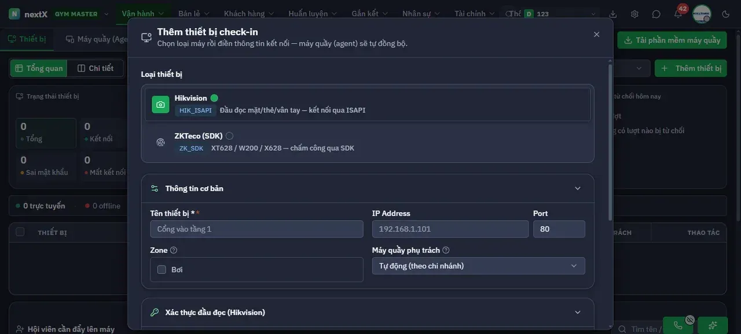
Task: Click the help icon next to Máy quầy phụ trách
Action: [x=446, y=250]
